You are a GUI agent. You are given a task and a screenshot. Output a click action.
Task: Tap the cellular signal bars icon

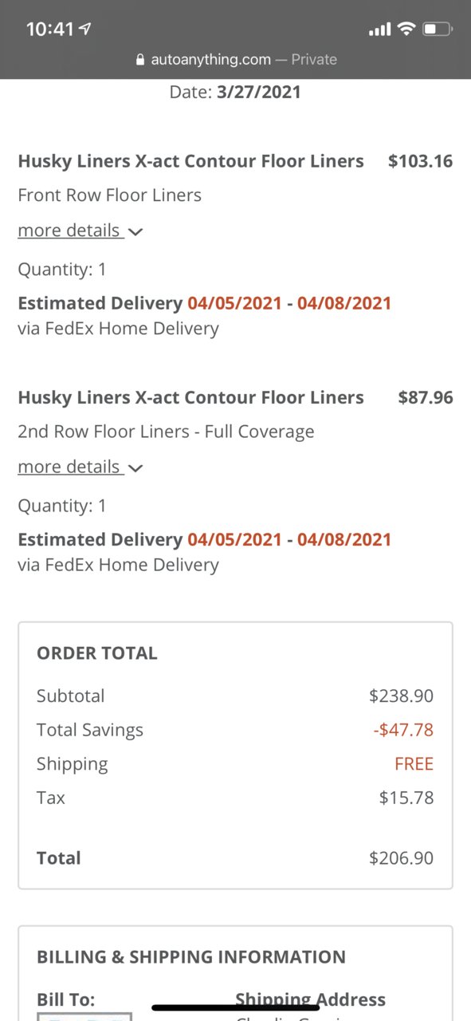tap(380, 30)
